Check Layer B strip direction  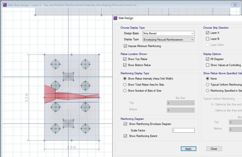[x=208, y=39]
